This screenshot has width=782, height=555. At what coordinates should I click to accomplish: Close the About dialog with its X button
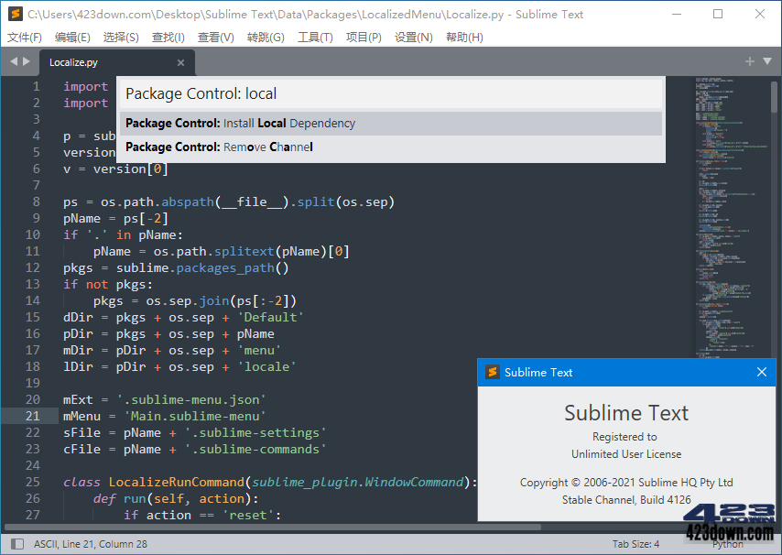pos(761,372)
